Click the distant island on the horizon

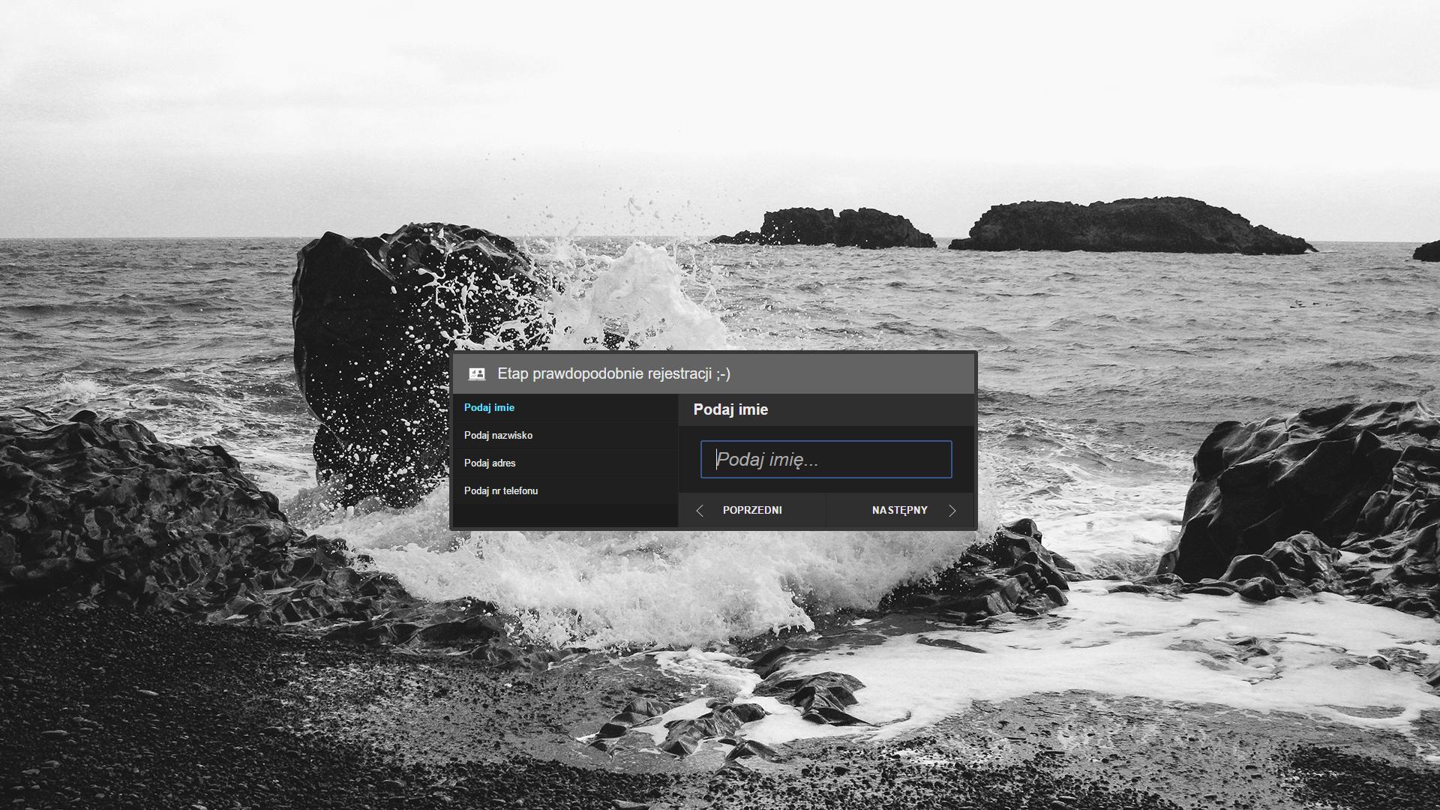coord(1132,225)
